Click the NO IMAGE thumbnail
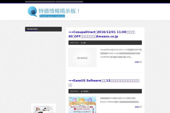Viewport: 170px width, 113px height. (82, 57)
